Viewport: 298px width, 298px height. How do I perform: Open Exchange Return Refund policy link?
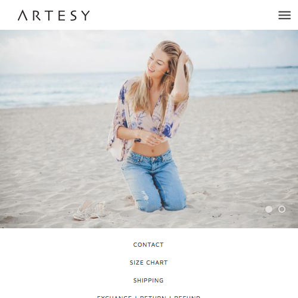[x=148, y=297]
